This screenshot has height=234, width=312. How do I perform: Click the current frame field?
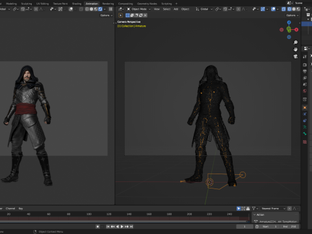(x=244, y=226)
